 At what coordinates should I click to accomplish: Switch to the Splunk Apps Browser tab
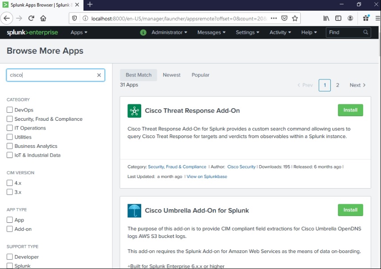(x=42, y=5)
